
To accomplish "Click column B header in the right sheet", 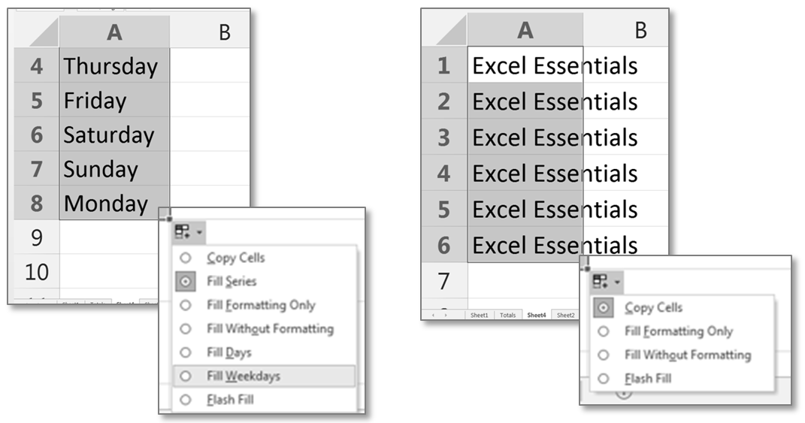I will coord(640,30).
